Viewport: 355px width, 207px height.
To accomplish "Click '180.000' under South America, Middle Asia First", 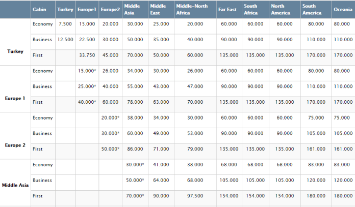I will (x=316, y=196).
